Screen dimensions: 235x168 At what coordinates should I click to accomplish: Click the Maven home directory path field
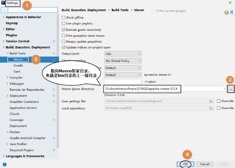pos(163,89)
